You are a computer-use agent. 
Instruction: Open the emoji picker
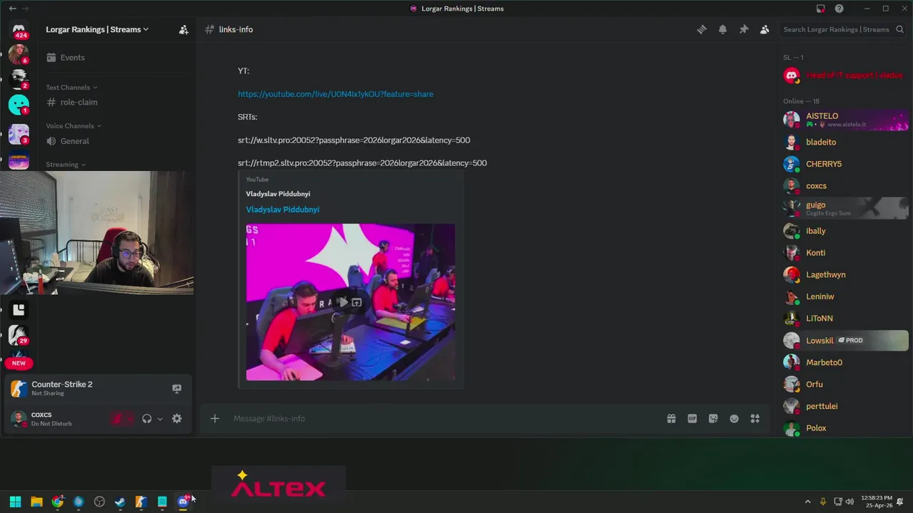click(734, 418)
